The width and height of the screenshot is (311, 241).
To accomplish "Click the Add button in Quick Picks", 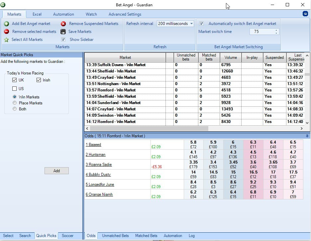I will click(56, 171).
